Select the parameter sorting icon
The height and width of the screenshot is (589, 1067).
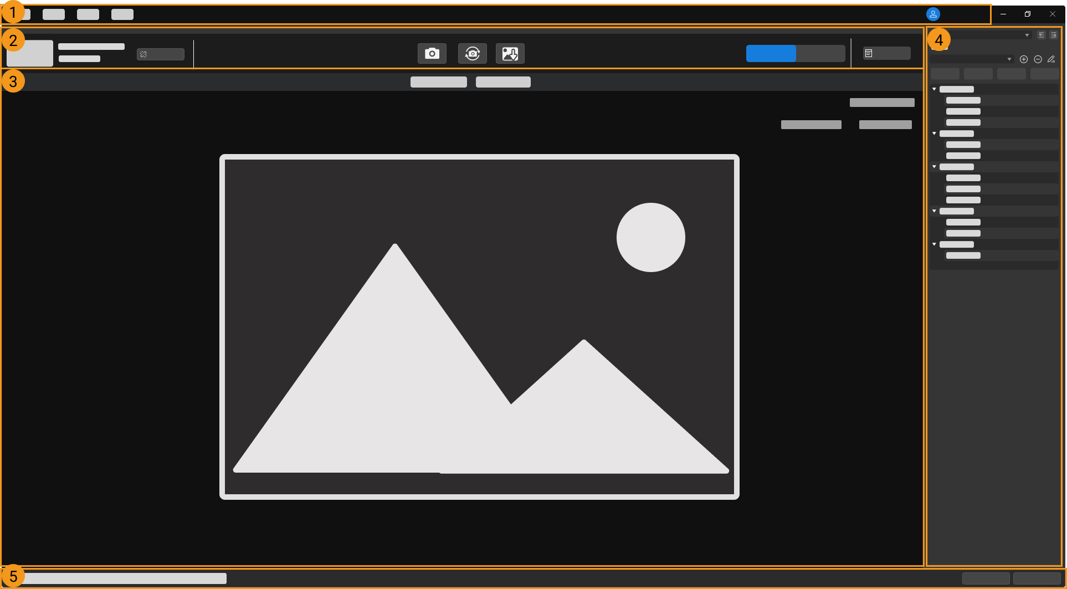(x=1054, y=34)
